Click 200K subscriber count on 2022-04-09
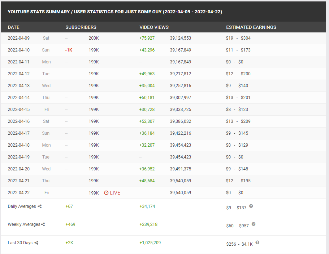This screenshot has height=254, width=329. point(94,38)
